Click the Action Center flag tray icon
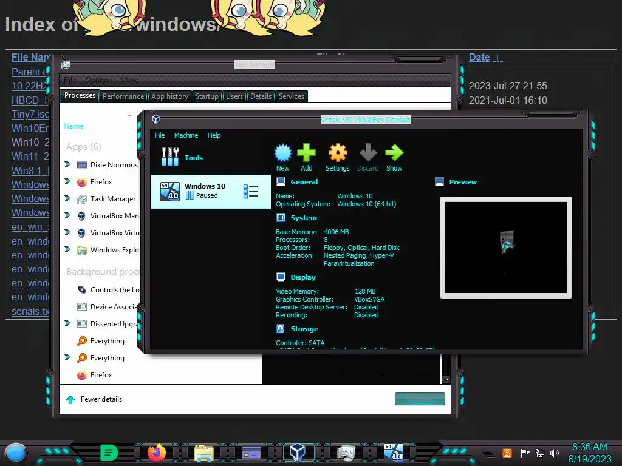Viewport: 622px width, 466px height. pyautogui.click(x=525, y=453)
